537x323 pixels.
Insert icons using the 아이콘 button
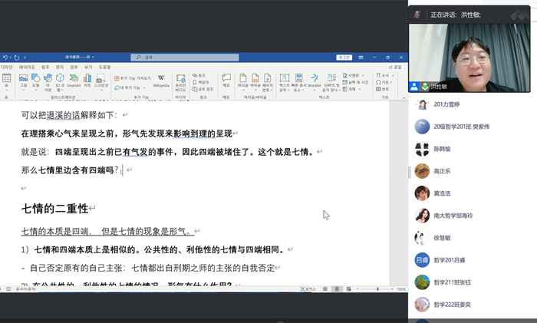48,82
